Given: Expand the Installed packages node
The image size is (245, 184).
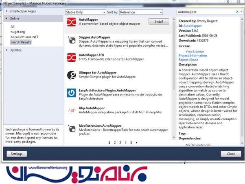Looking at the screenshot, I should (x=7, y=11).
